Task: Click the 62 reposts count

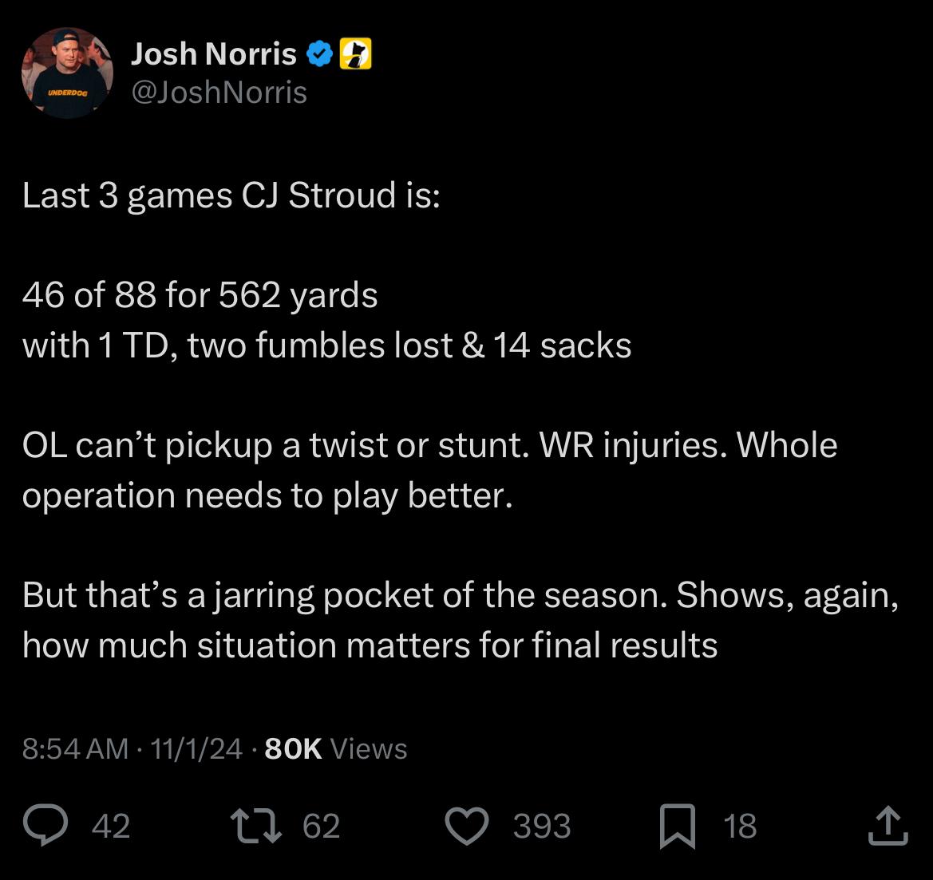Action: 322,826
